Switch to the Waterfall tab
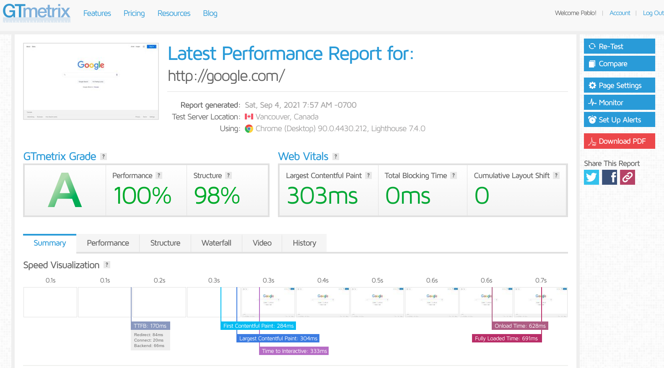 [x=216, y=243]
